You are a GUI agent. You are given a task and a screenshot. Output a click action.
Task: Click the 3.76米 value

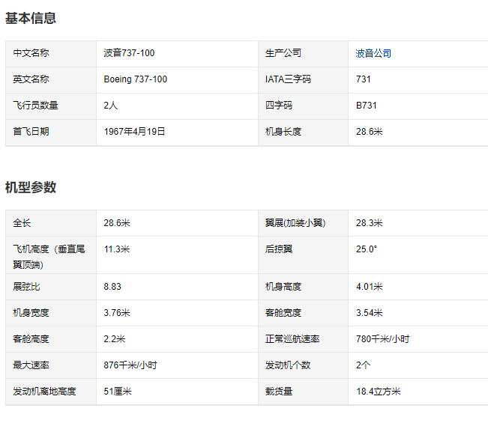coord(117,313)
